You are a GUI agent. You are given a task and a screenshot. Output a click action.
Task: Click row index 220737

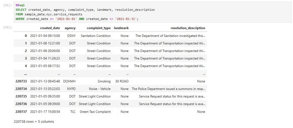coord(21,111)
